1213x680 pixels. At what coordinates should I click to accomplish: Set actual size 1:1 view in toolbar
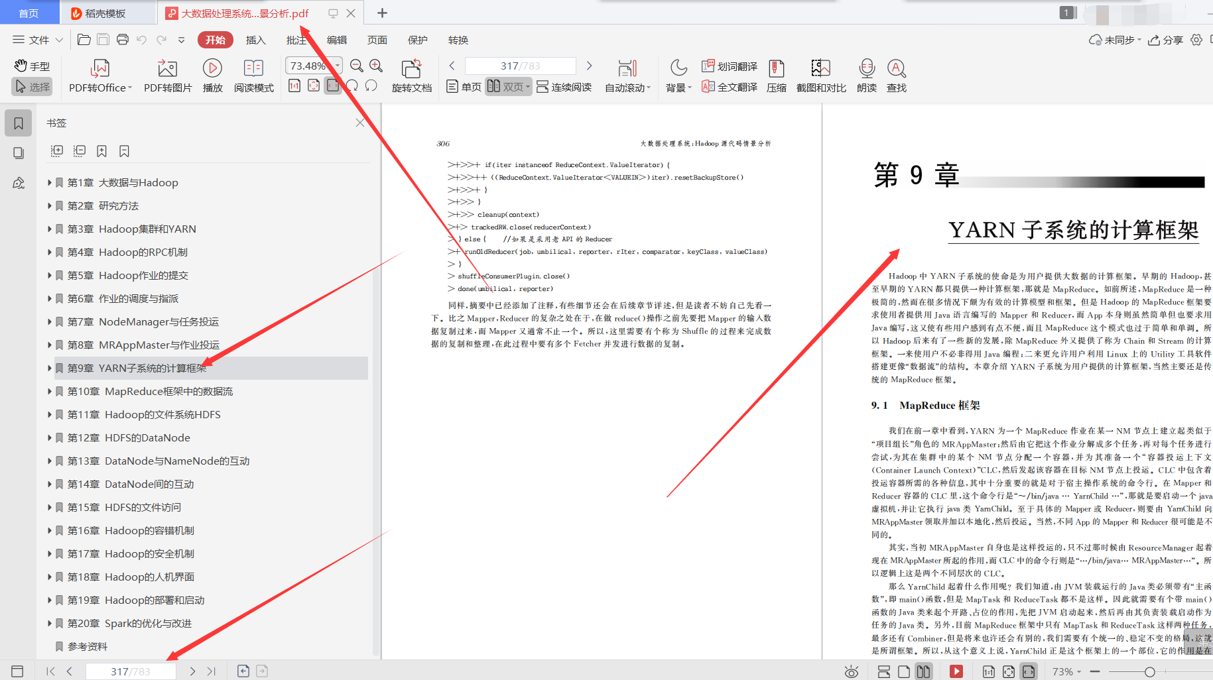(294, 85)
